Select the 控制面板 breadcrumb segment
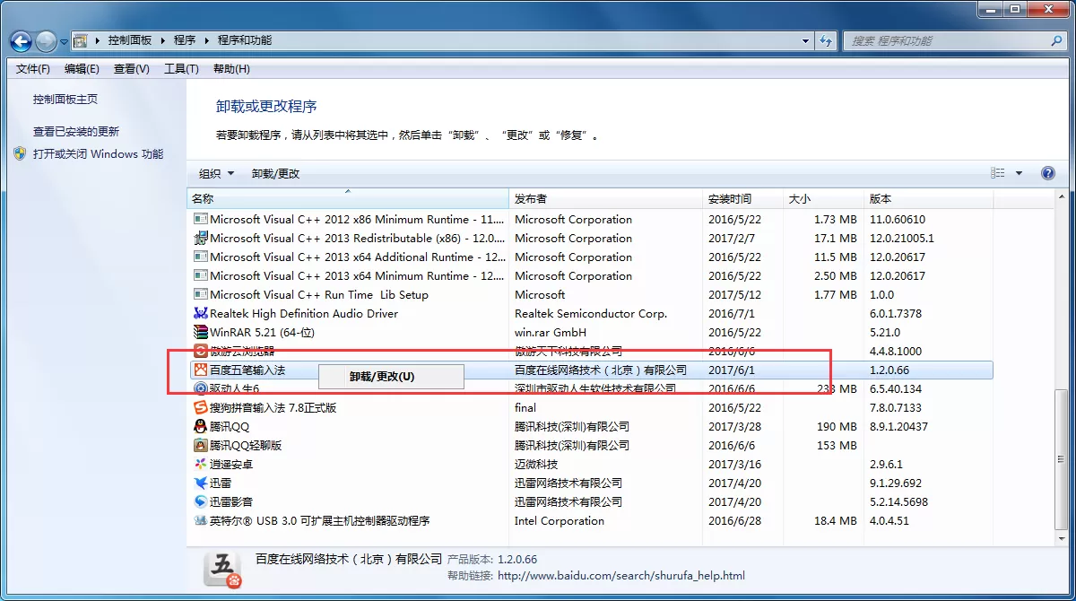Screen dimensions: 1076x601 (x=130, y=40)
